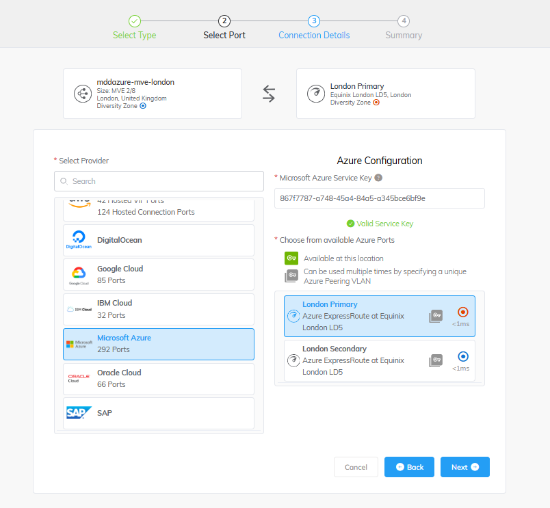Focus the Select Provider search field
This screenshot has height=508, width=550.
pos(159,181)
